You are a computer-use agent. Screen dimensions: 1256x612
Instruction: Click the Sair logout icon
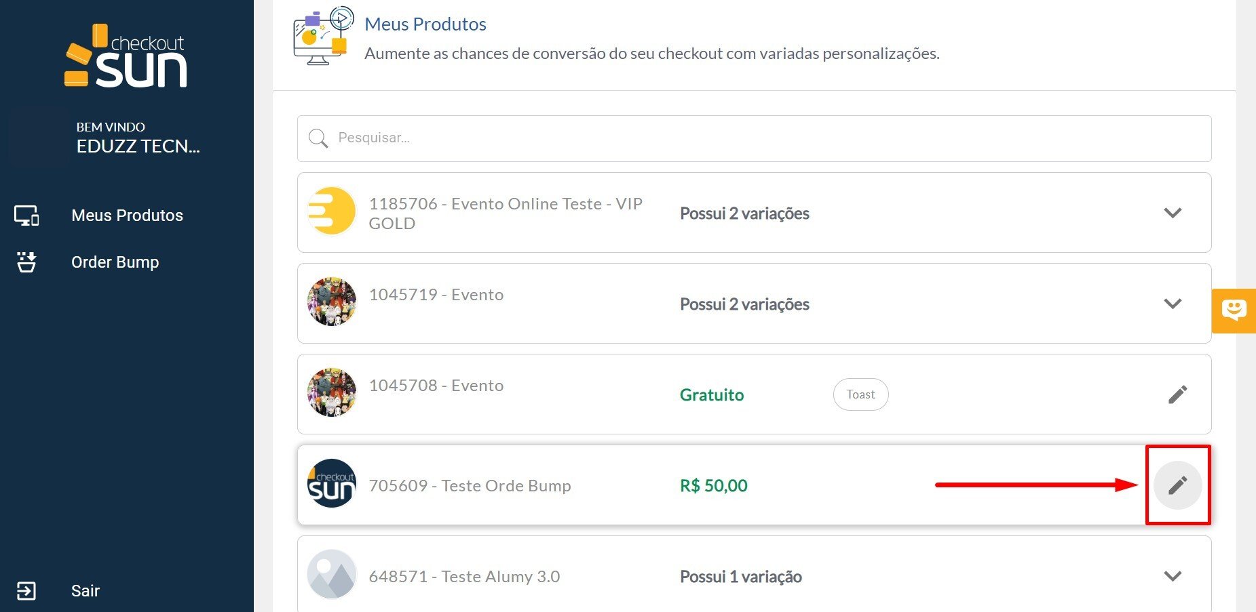(x=26, y=591)
